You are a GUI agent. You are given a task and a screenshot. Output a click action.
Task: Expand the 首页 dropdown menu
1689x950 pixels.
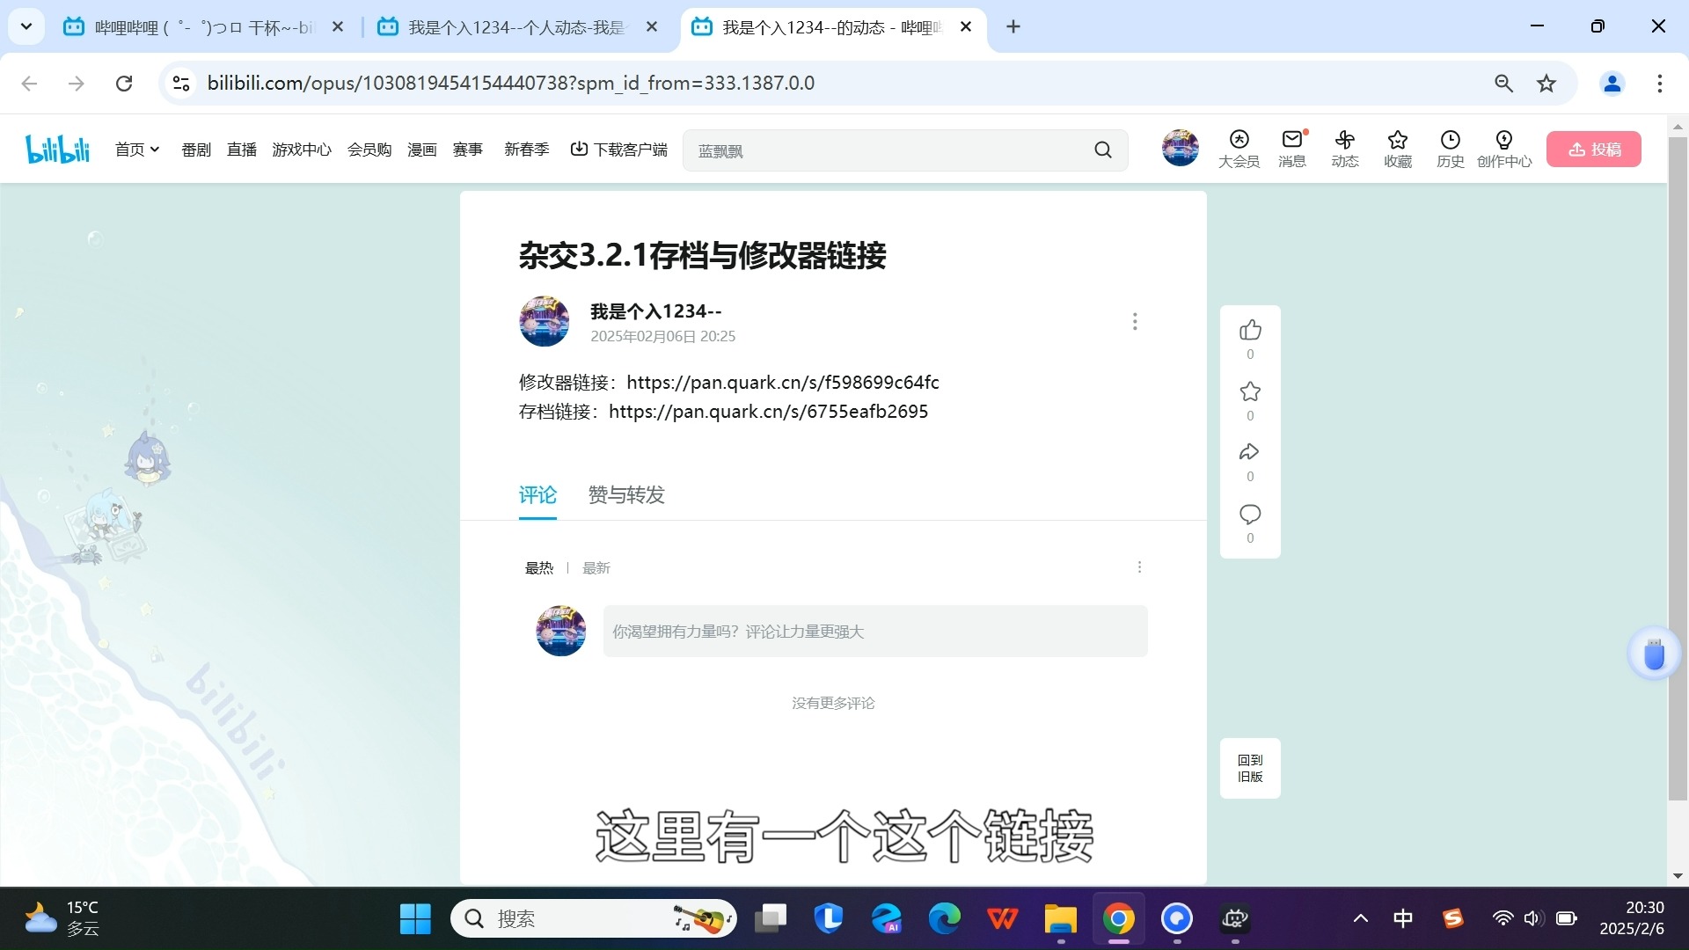click(136, 149)
